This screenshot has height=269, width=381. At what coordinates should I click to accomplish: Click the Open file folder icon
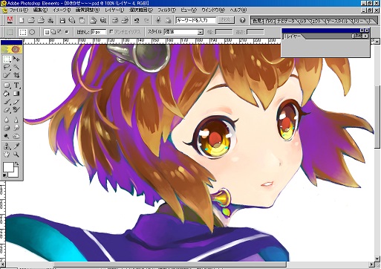(x=31, y=20)
